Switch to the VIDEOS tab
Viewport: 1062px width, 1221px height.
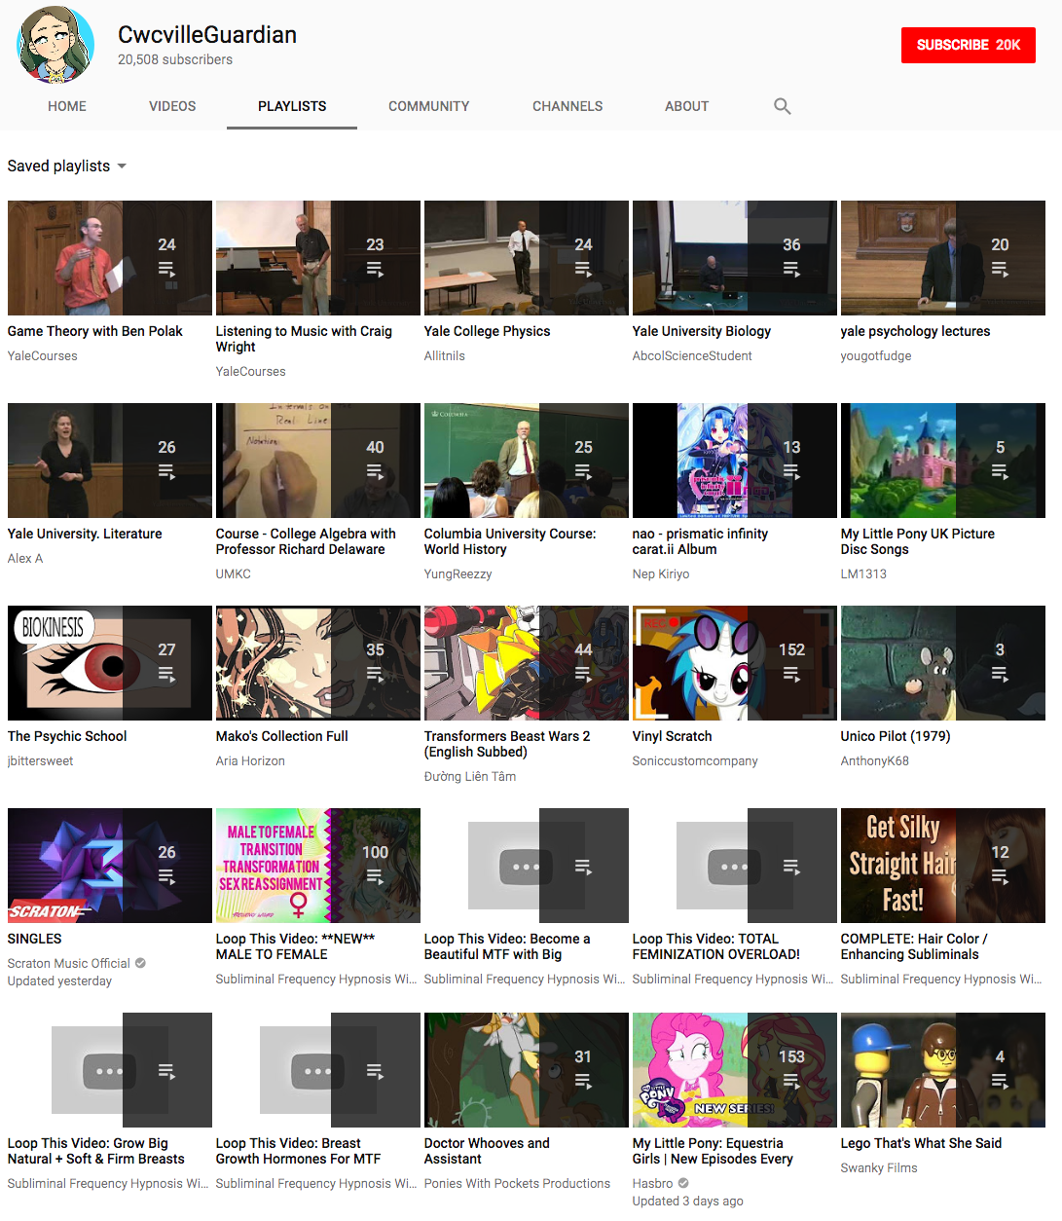tap(172, 106)
